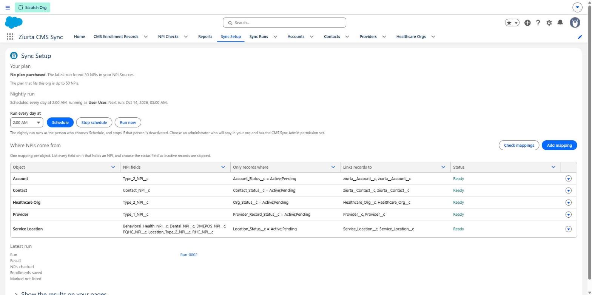The width and height of the screenshot is (592, 295).
Task: Open the Status column header menu
Action: point(553,167)
